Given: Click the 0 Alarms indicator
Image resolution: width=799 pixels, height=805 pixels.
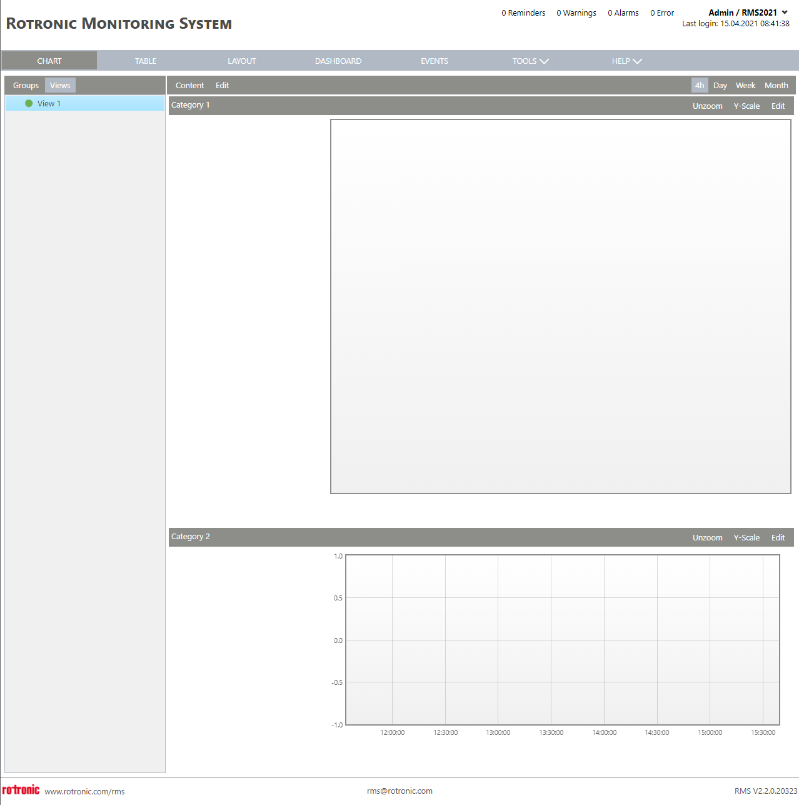Looking at the screenshot, I should click(623, 13).
